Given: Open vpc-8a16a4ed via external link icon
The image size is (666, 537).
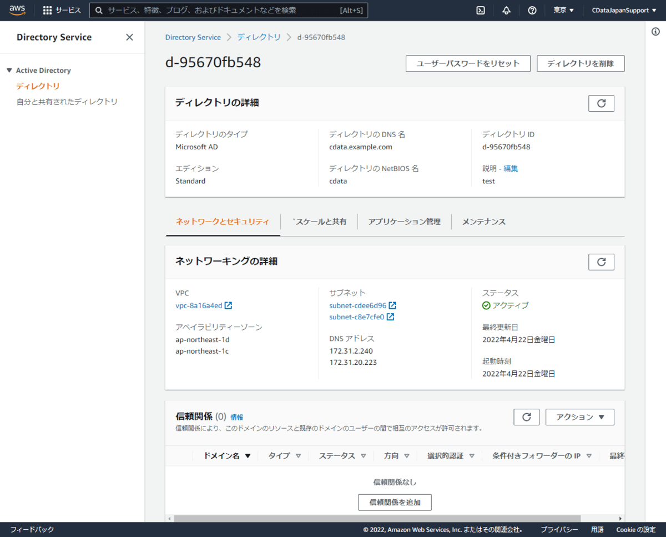Looking at the screenshot, I should [229, 305].
